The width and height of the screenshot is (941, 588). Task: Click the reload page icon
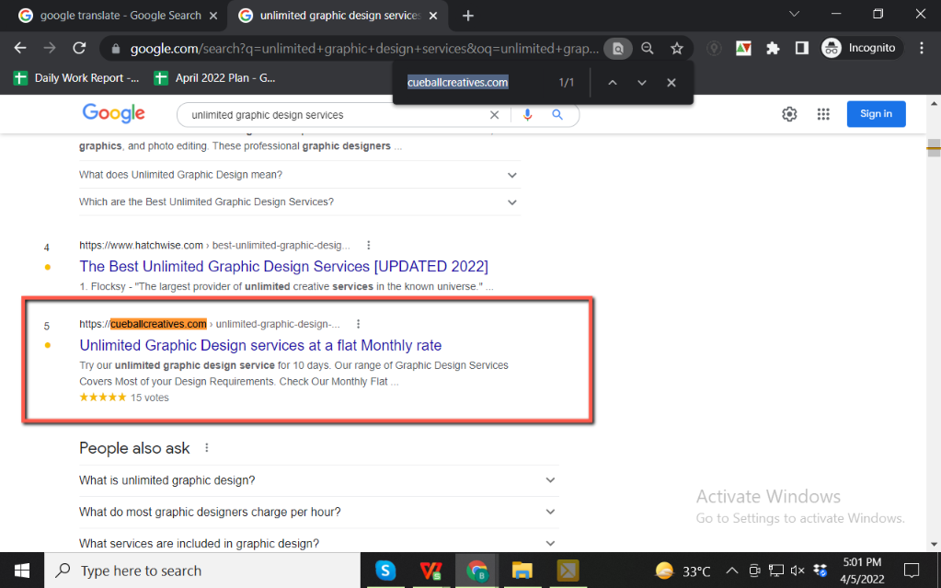click(x=79, y=48)
